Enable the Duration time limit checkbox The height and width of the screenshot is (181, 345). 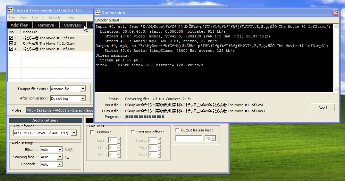(92, 132)
